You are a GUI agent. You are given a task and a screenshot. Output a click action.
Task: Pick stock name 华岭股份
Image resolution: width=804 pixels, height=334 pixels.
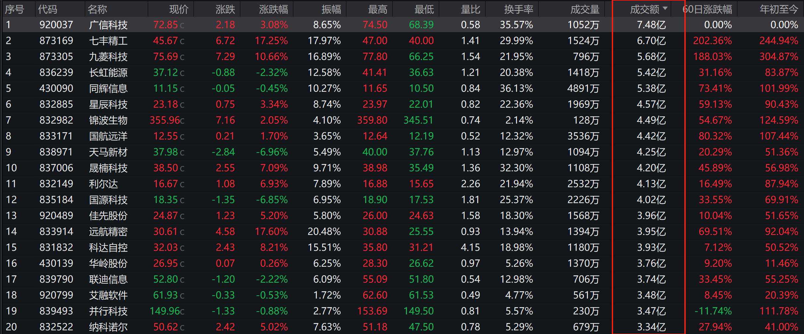[x=108, y=263]
